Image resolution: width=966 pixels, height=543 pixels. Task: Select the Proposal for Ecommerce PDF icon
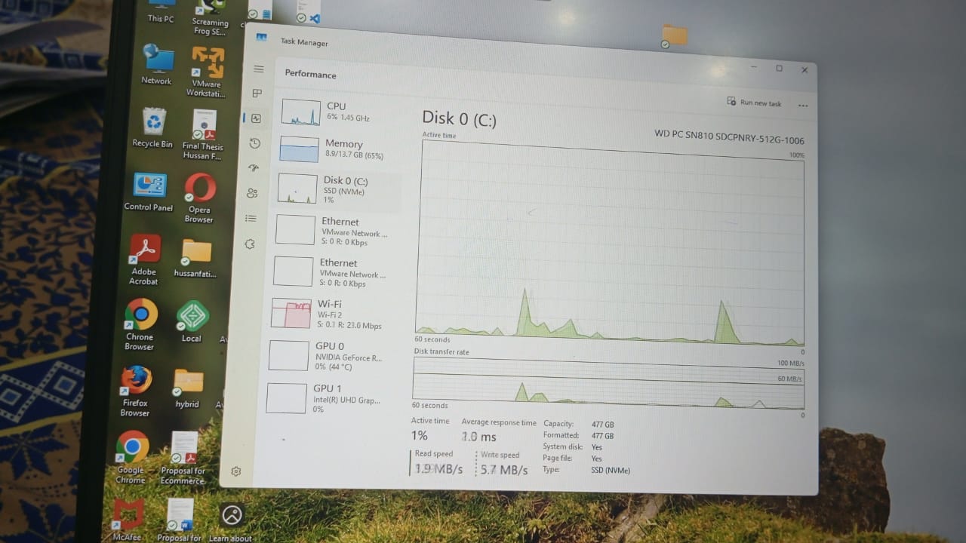(183, 459)
